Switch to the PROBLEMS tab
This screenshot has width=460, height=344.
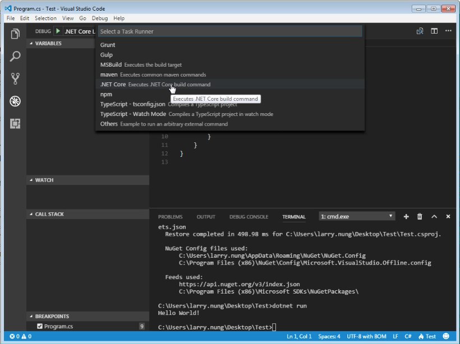click(170, 217)
